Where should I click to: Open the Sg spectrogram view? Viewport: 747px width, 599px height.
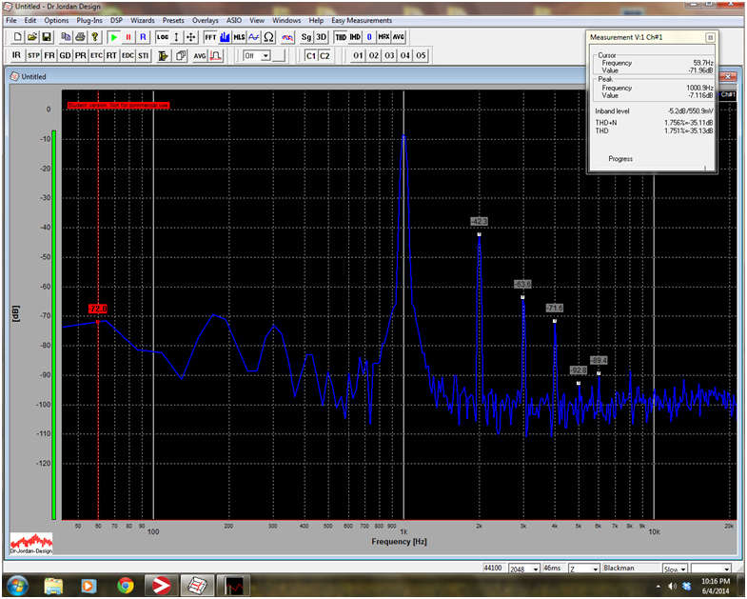coord(305,37)
